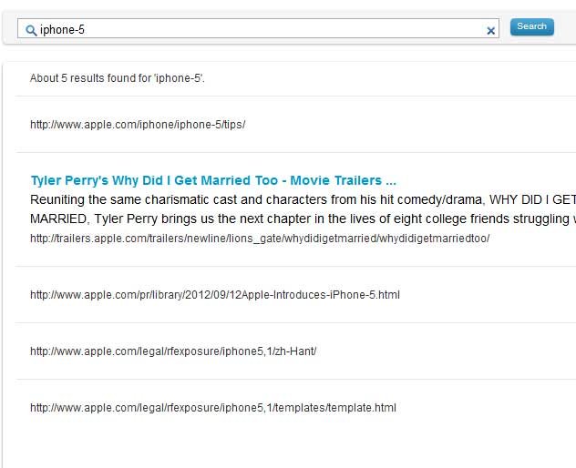Image resolution: width=576 pixels, height=468 pixels.
Task: Click the magnifying glass icon in search box
Action: (x=31, y=30)
